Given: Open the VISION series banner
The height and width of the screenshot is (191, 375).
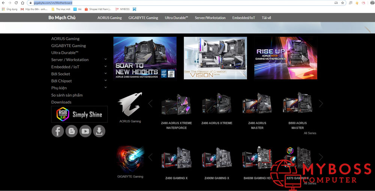Looking at the screenshot, I should point(216,58).
